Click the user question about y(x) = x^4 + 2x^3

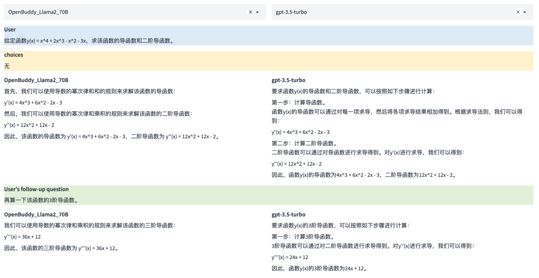[x=90, y=41]
